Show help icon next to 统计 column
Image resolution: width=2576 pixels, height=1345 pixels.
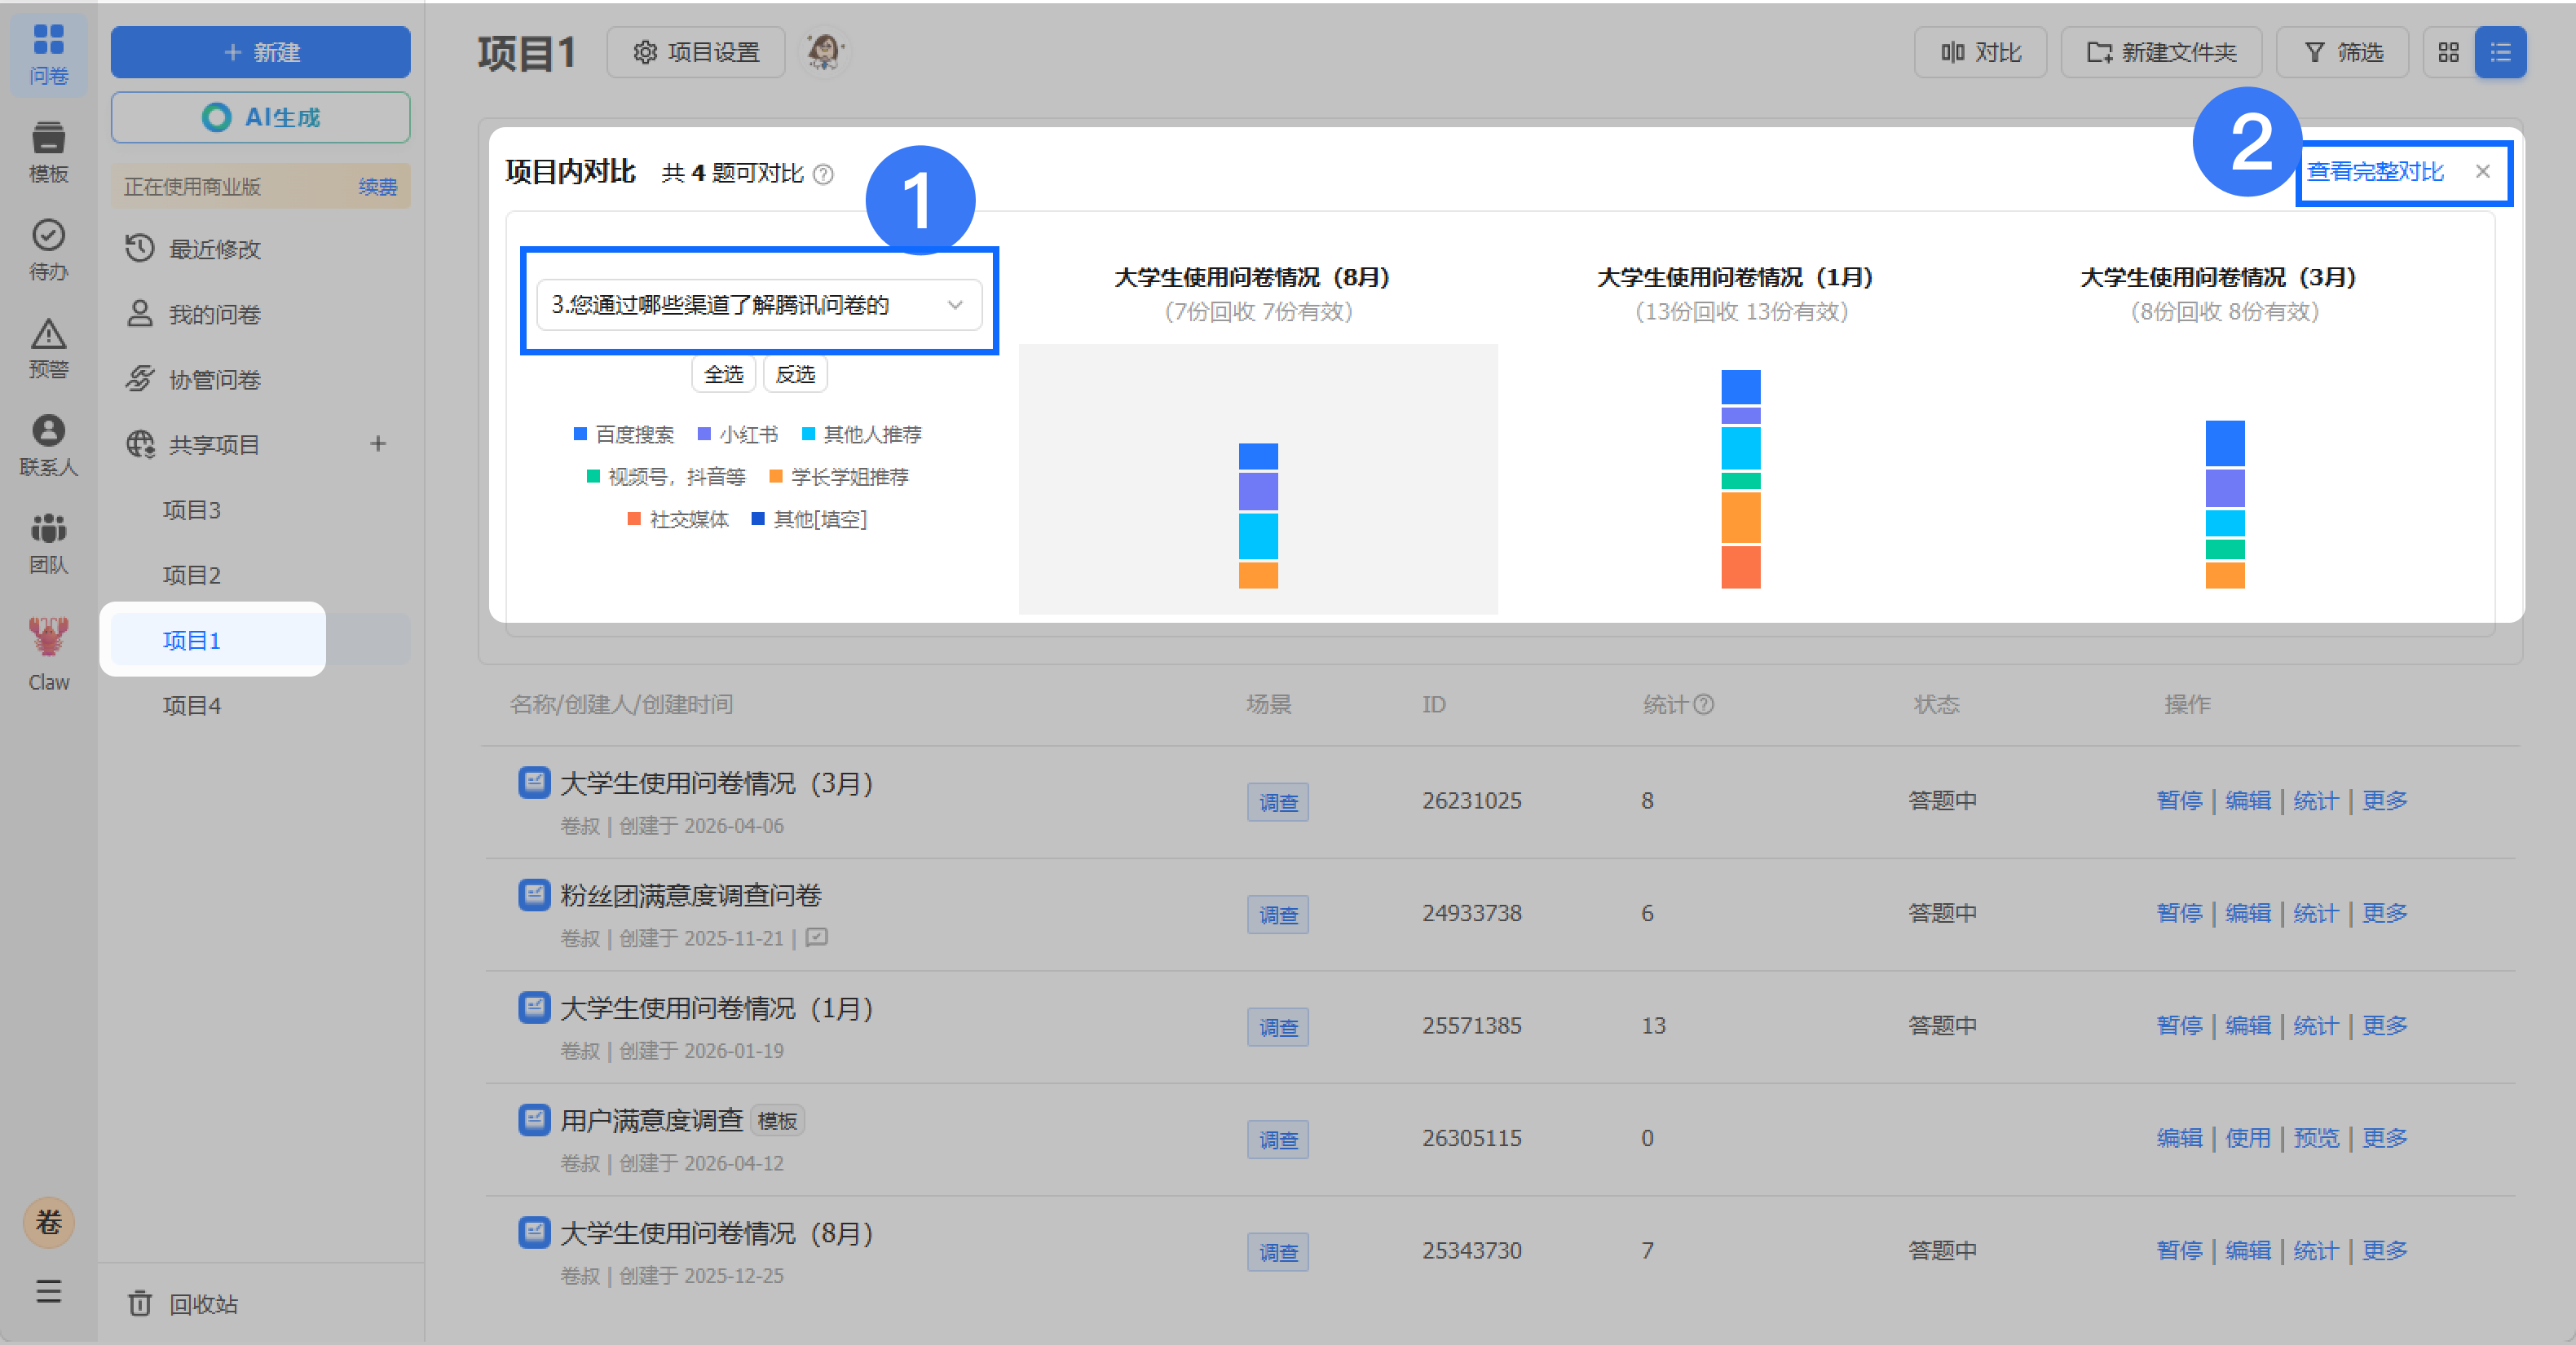coord(1704,704)
